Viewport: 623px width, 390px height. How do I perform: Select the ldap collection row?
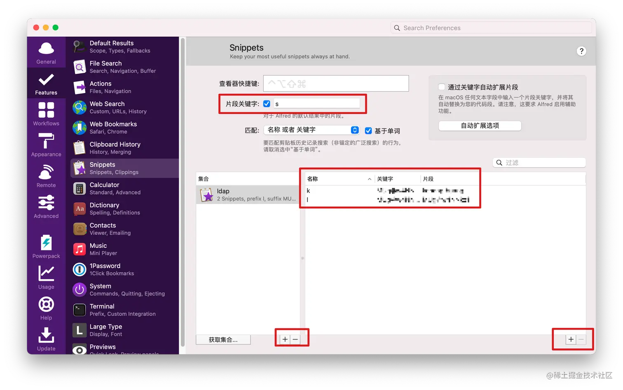(248, 195)
